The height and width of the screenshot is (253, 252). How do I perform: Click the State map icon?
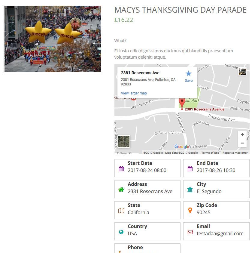point(121,211)
